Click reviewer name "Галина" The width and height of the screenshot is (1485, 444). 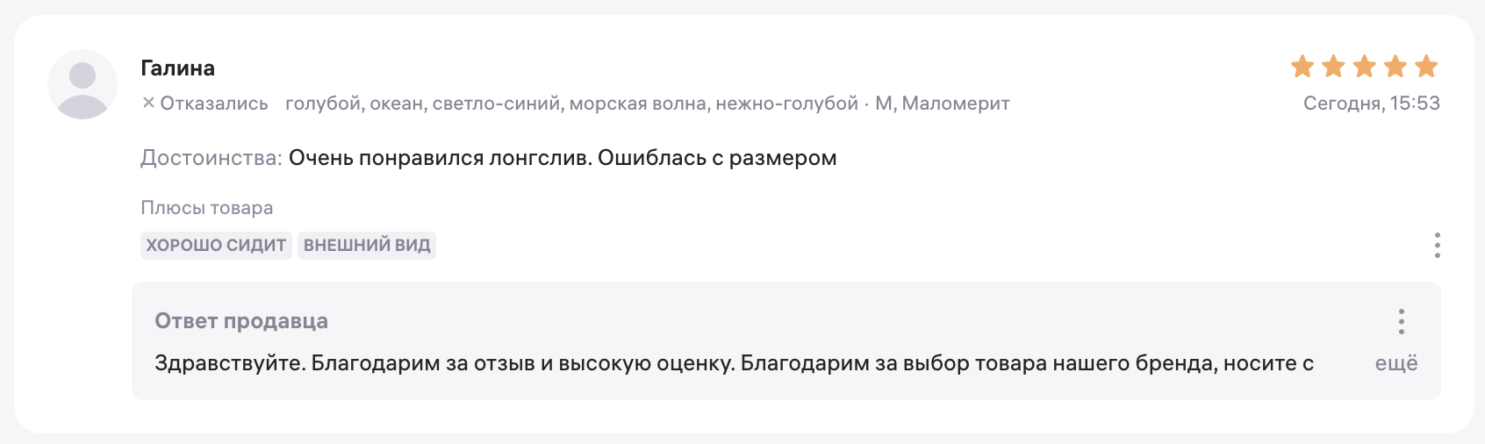click(177, 68)
